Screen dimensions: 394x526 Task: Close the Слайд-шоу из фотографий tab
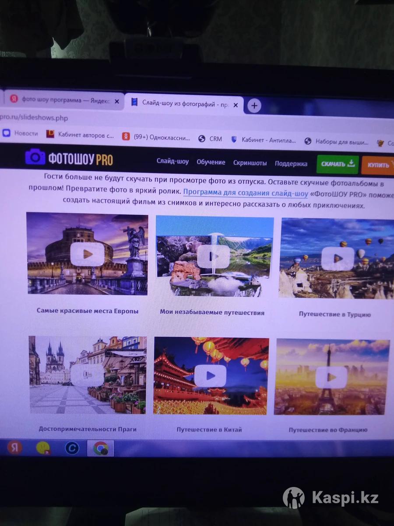click(x=236, y=105)
